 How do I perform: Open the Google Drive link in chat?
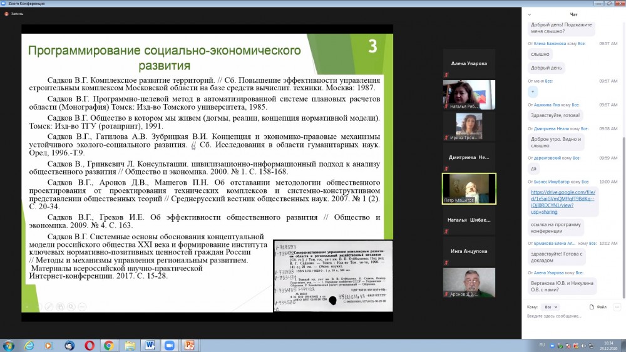[562, 202]
